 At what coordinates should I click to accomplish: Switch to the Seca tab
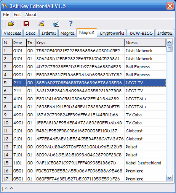tap(30, 33)
